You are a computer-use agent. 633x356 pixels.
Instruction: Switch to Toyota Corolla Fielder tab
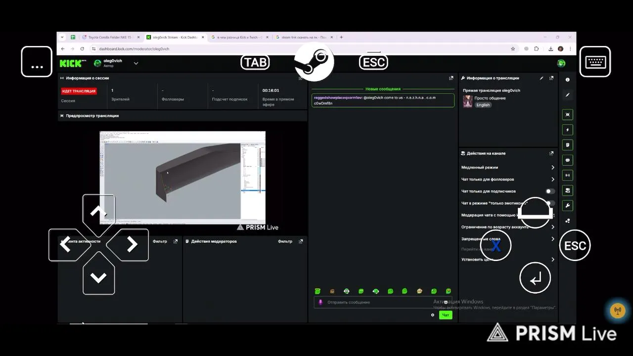coord(111,37)
